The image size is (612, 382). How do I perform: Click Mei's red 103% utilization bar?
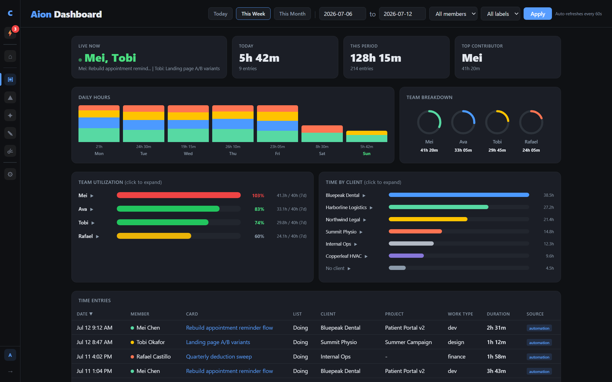tap(178, 195)
